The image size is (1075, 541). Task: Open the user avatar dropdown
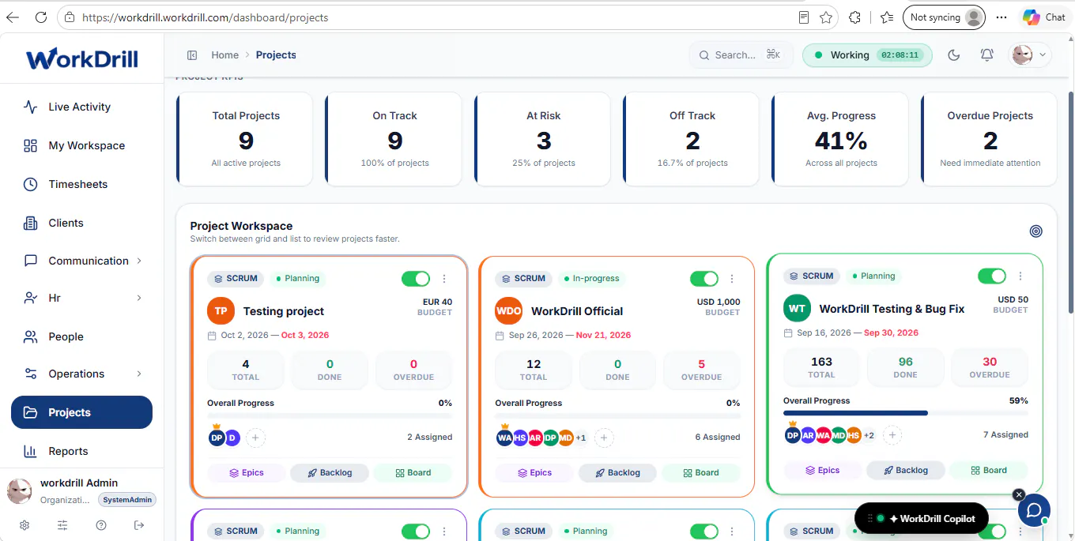click(x=1030, y=55)
